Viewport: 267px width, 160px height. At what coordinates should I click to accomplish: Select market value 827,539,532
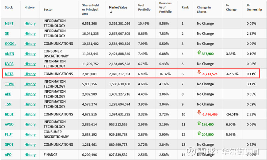pos(118,155)
